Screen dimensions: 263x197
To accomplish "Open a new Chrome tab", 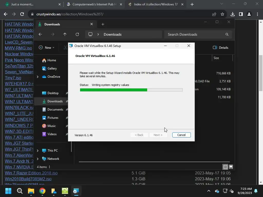I will 192,5.
